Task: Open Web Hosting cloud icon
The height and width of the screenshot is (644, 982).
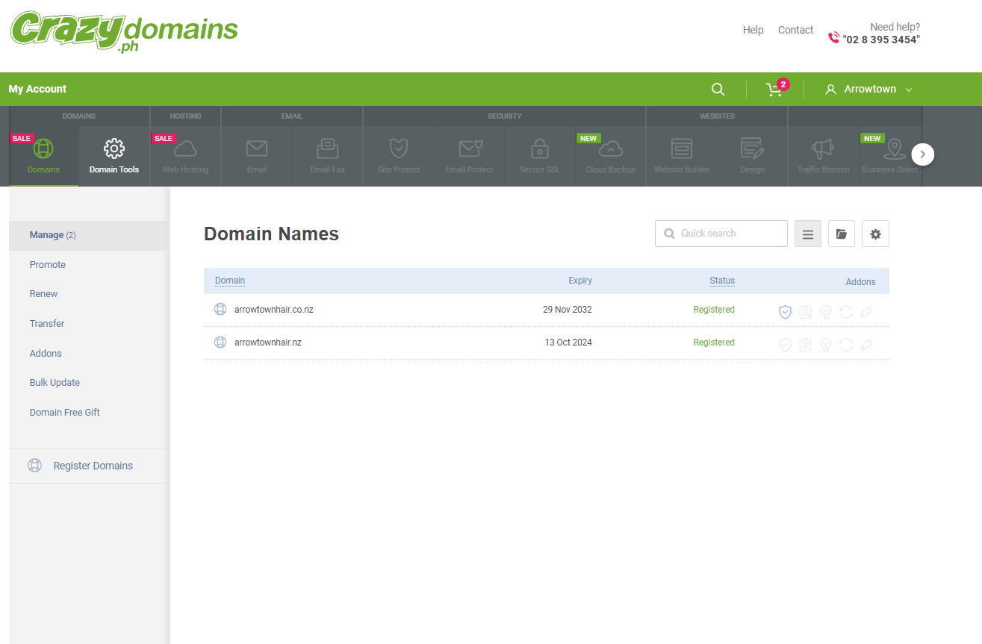Action: (185, 149)
